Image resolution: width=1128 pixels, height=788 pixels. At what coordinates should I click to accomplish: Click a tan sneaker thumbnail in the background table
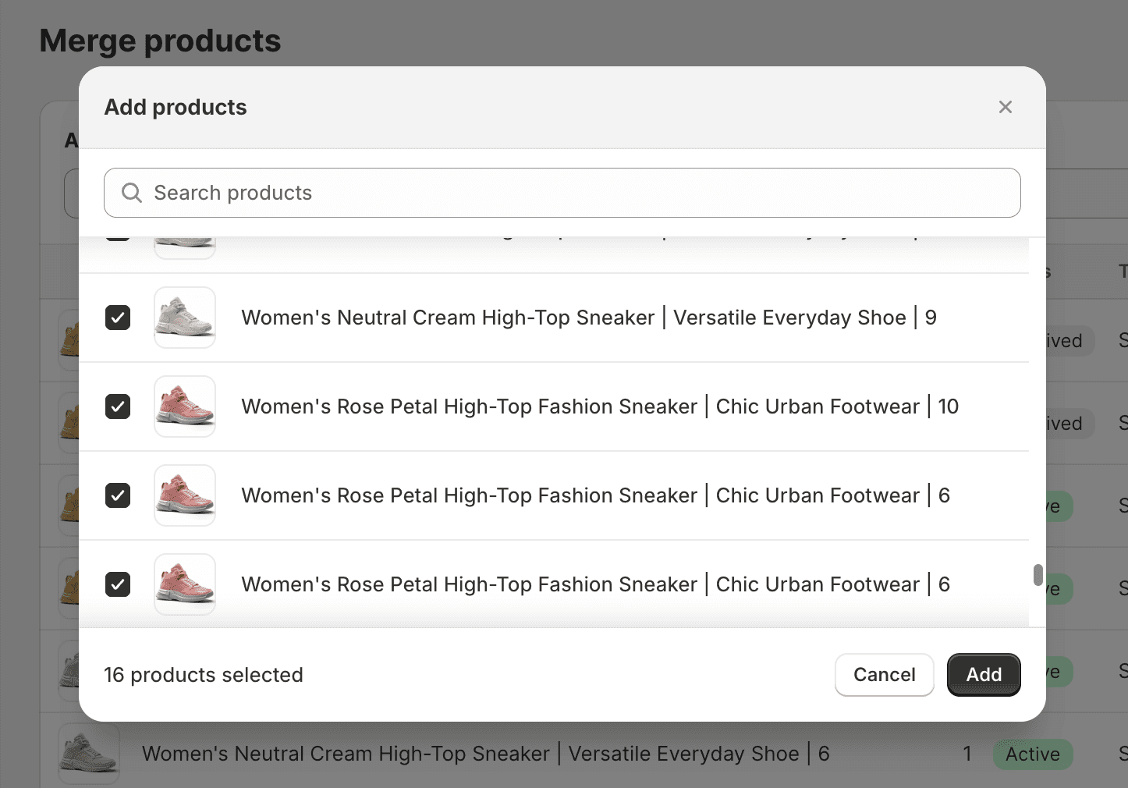69,341
